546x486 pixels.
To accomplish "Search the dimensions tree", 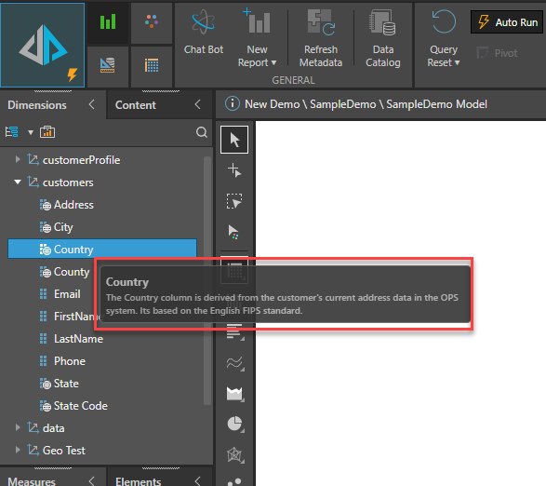I will pos(201,132).
